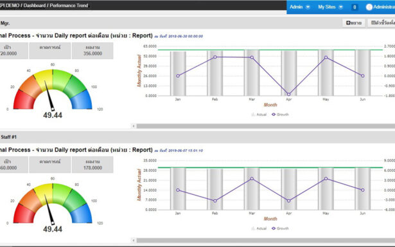The height and width of the screenshot is (247, 395).
Task: Select the Performance Trend breadcrumb item
Action: coord(69,5)
